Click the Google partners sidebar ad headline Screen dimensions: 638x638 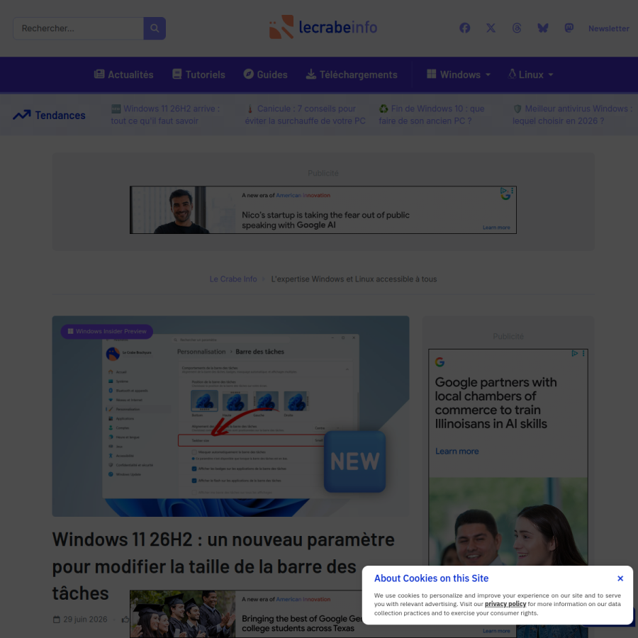point(496,403)
